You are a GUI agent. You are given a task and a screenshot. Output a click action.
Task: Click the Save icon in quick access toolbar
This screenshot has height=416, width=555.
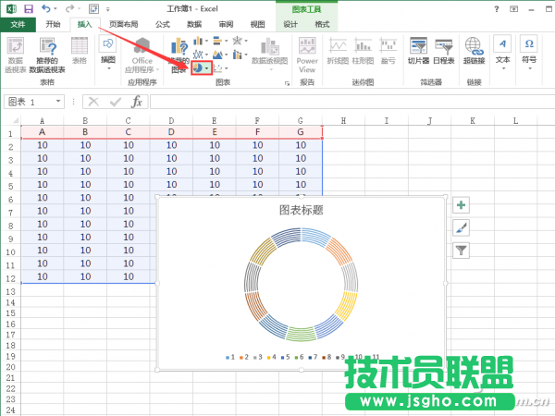28,7
